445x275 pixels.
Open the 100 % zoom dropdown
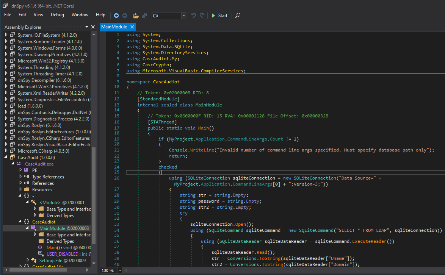(120, 270)
